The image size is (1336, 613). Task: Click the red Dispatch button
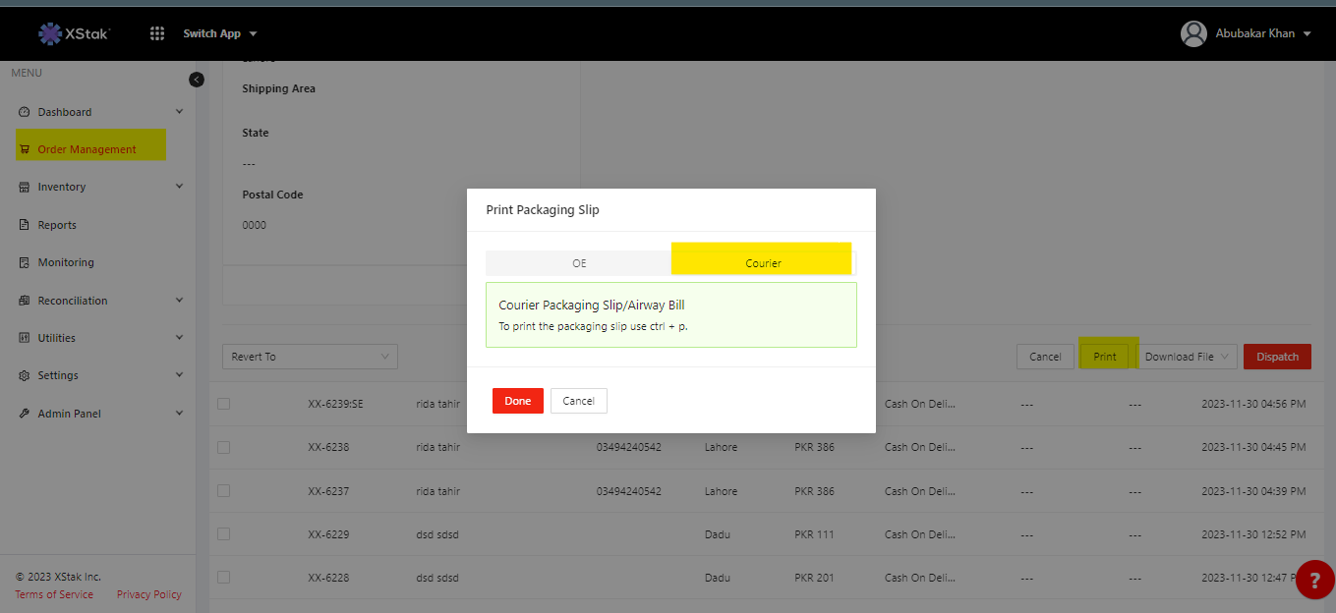click(x=1277, y=357)
